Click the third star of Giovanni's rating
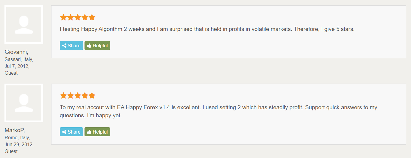The width and height of the screenshot is (411, 158). pyautogui.click(x=78, y=17)
